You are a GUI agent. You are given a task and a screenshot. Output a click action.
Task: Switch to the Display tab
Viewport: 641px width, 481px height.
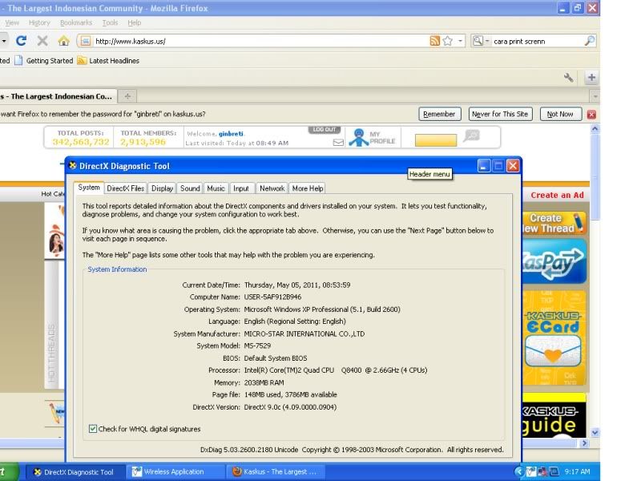[163, 188]
